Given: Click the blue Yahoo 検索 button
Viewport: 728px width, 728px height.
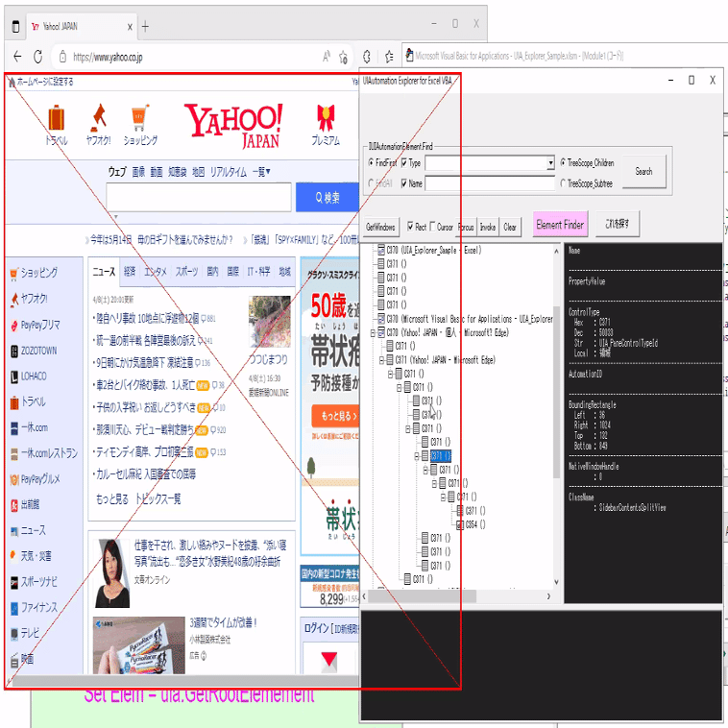Looking at the screenshot, I should click(328, 198).
